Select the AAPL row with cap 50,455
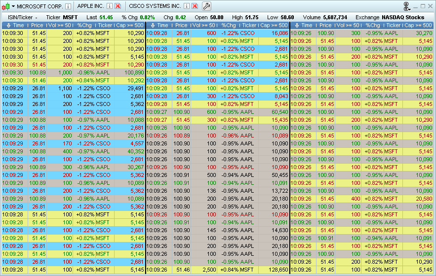The image size is (436, 276). [217, 175]
